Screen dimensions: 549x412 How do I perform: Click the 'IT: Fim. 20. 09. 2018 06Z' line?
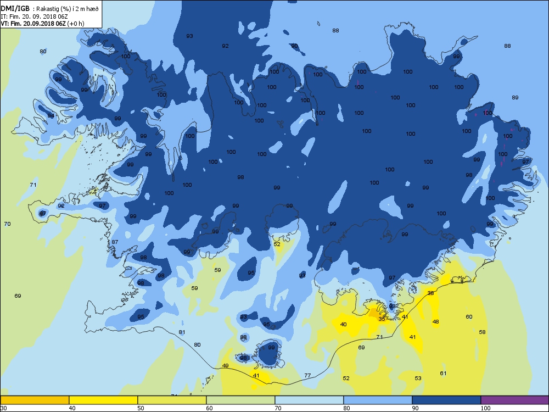tap(34, 16)
